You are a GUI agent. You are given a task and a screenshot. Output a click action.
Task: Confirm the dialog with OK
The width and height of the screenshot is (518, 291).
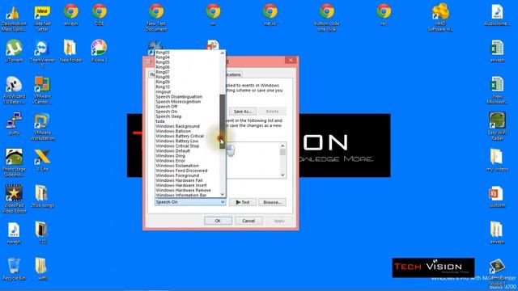[x=218, y=221]
